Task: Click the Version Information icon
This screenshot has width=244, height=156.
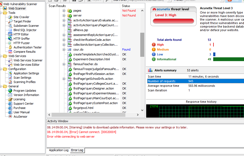Action: click(x=10, y=95)
